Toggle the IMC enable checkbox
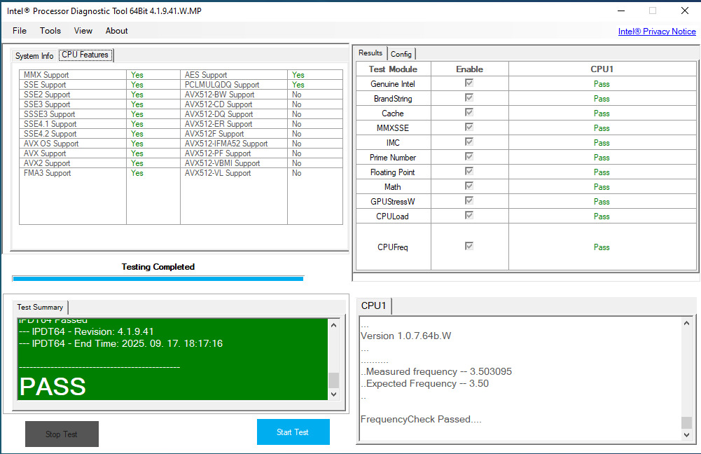The width and height of the screenshot is (701, 454). coord(469,142)
